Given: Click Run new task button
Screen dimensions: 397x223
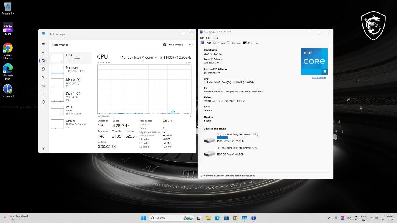Looking at the screenshot, I should click(x=173, y=45).
